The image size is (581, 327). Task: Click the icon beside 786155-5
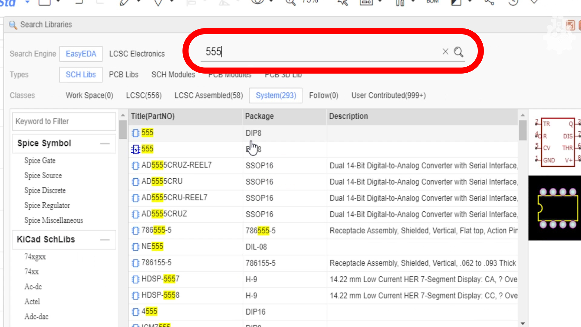click(x=135, y=263)
